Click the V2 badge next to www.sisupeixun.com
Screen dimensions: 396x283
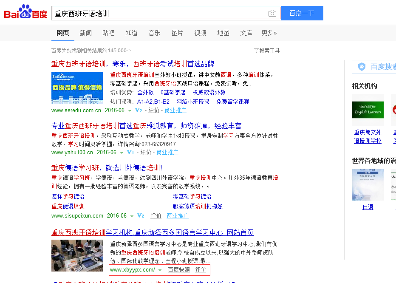click(140, 215)
